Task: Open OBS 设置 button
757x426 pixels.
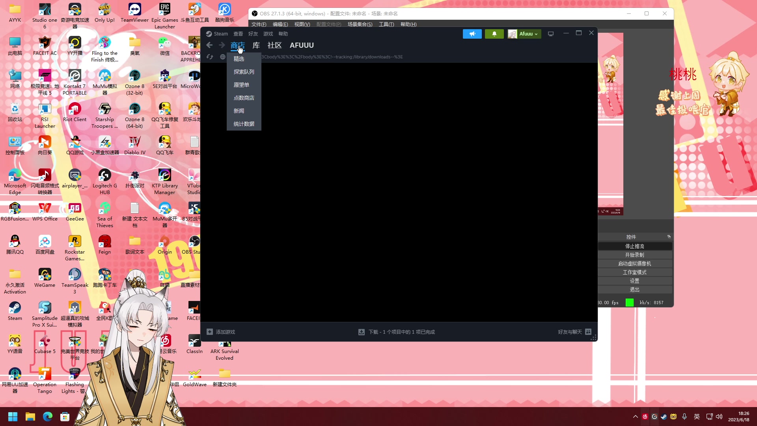Action: click(x=635, y=281)
